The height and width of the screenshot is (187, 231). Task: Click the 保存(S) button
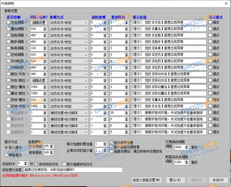click(x=197, y=180)
